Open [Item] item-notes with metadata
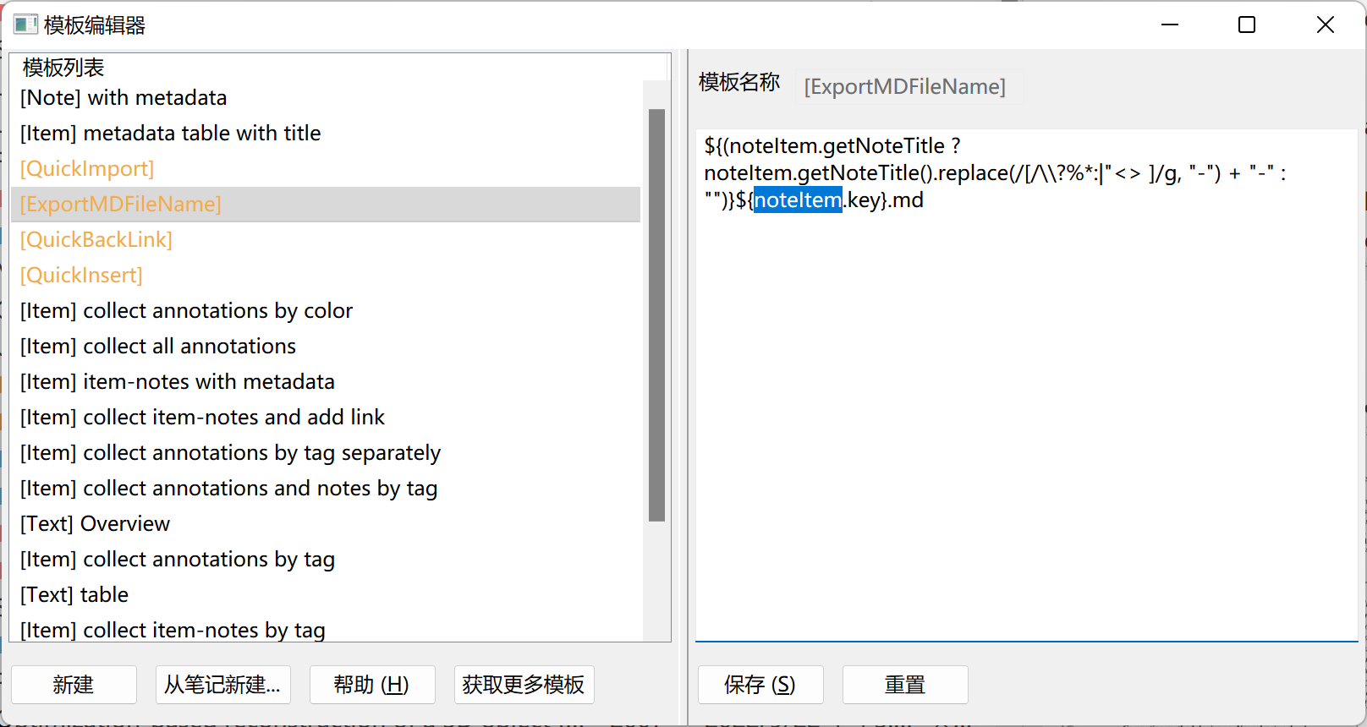Viewport: 1367px width, 727px height. 177,381
